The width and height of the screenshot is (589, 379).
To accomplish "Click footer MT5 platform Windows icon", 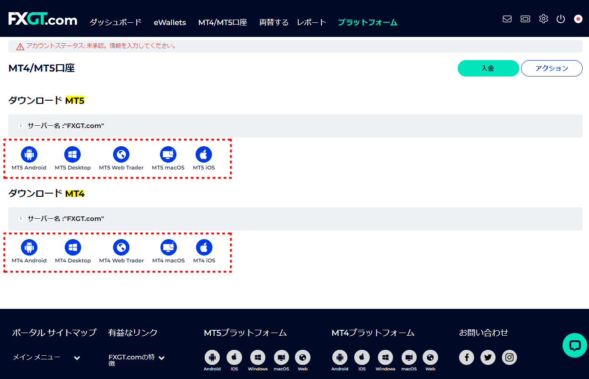I will coord(258,358).
